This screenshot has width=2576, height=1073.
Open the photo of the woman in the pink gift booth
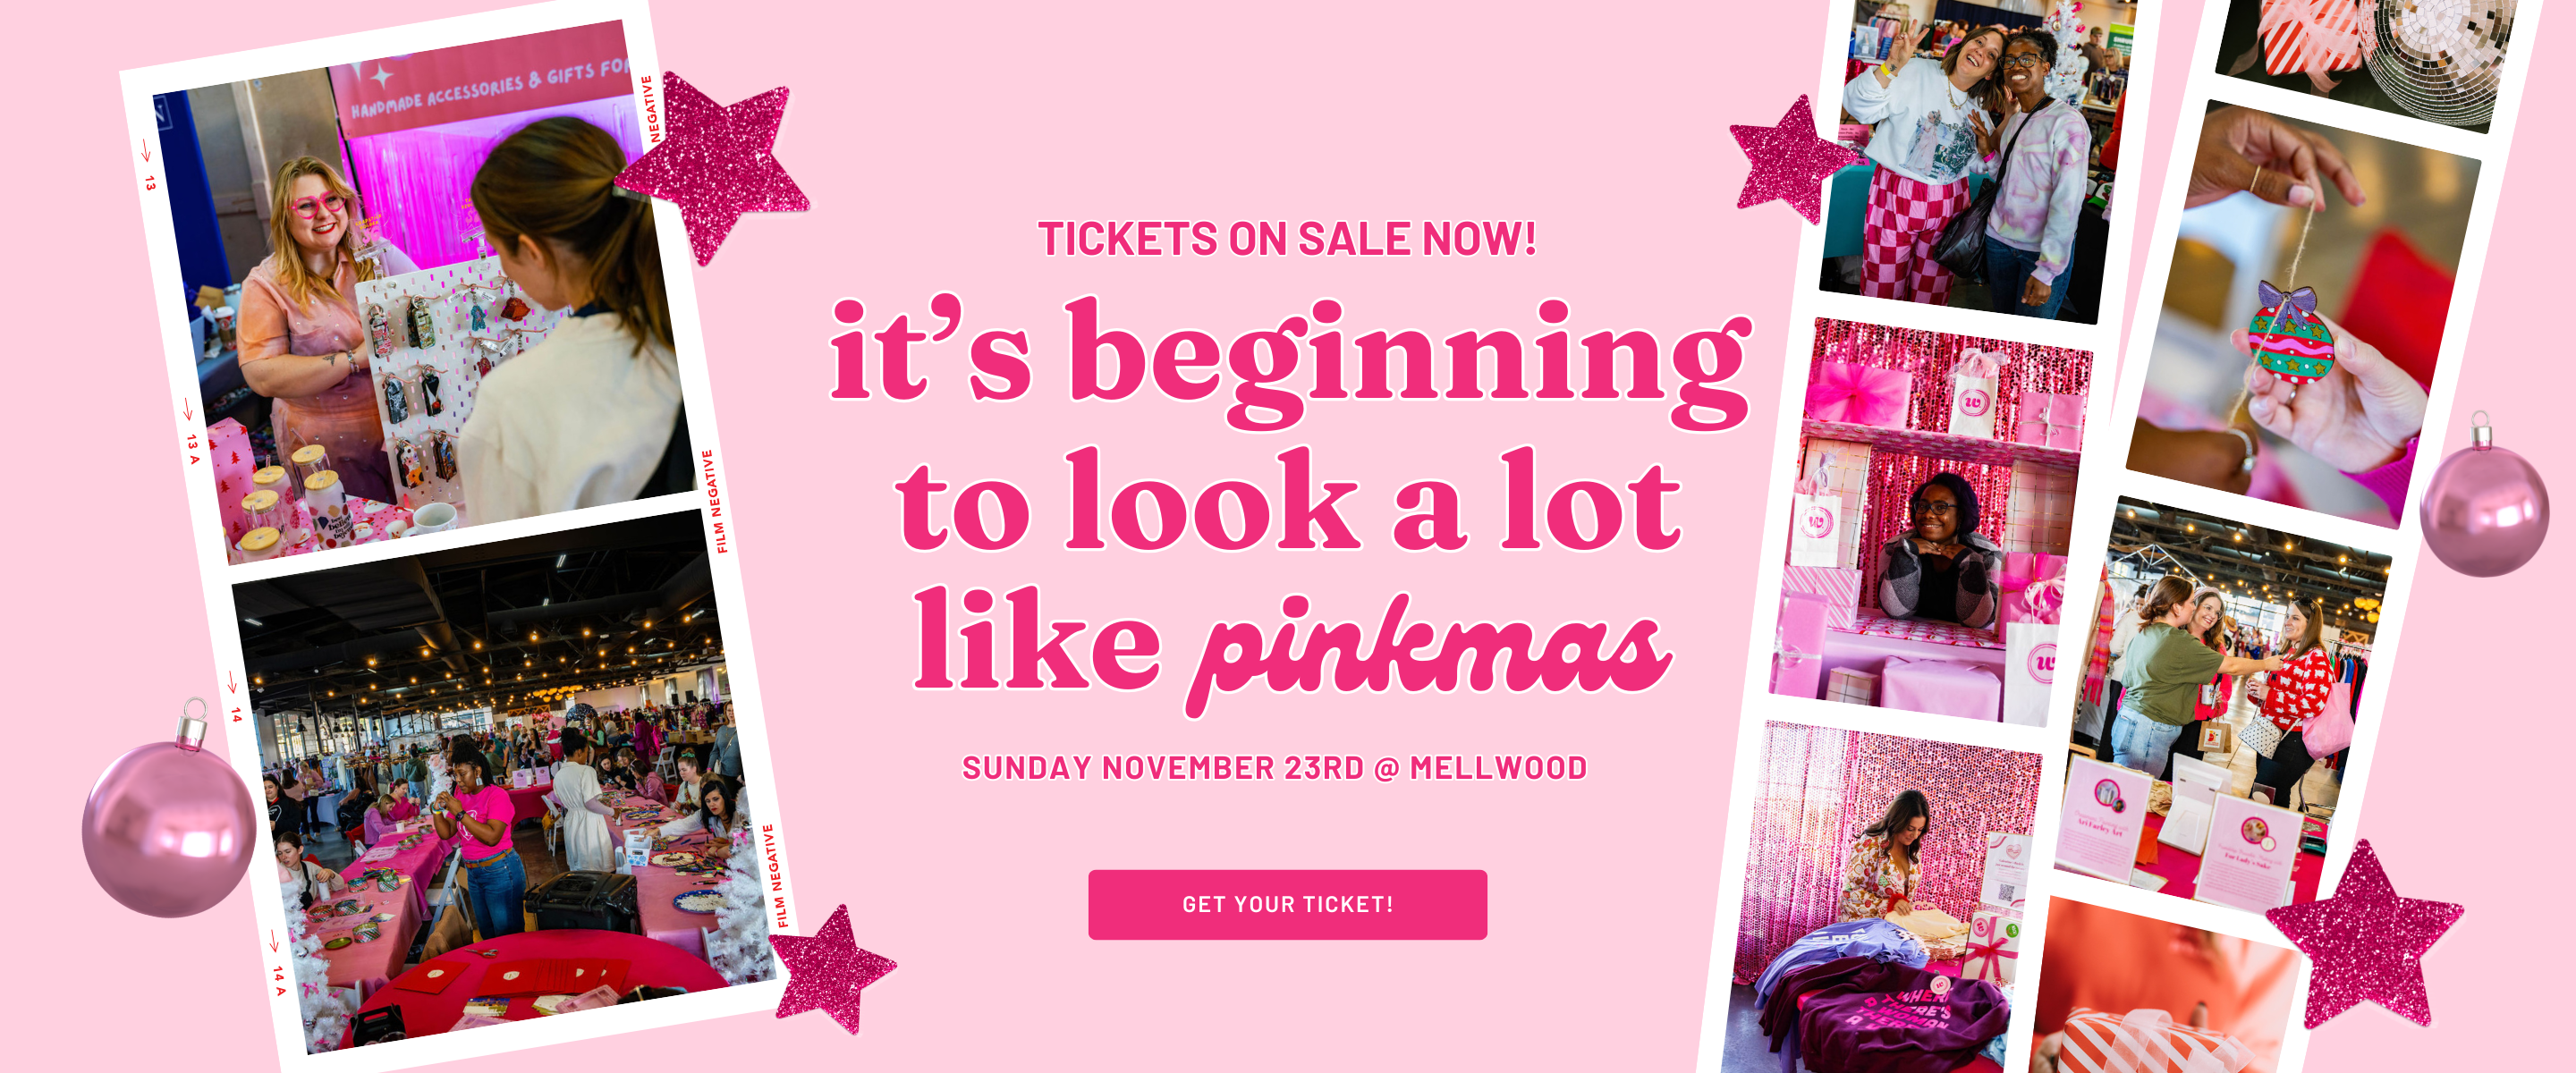click(1930, 520)
